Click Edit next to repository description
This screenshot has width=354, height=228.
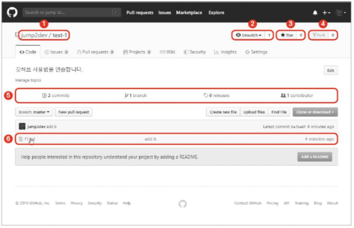click(331, 71)
